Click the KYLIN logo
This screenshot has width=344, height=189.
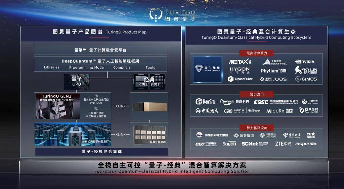306,70
